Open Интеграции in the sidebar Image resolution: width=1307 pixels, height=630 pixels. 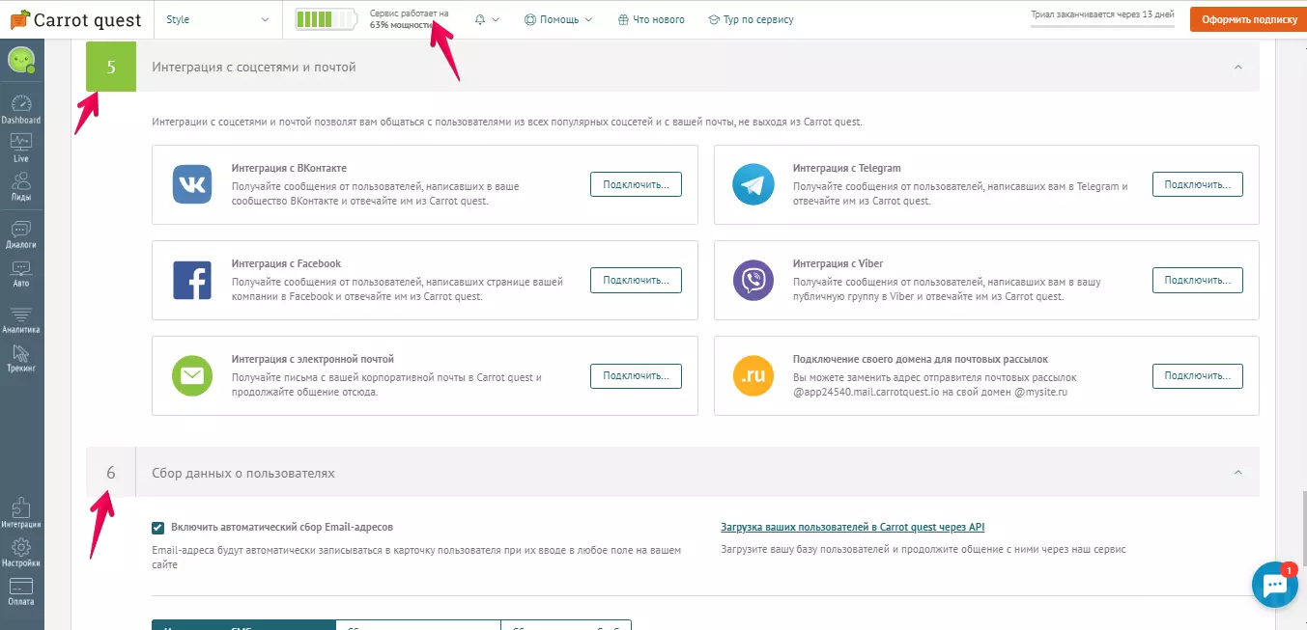point(21,513)
